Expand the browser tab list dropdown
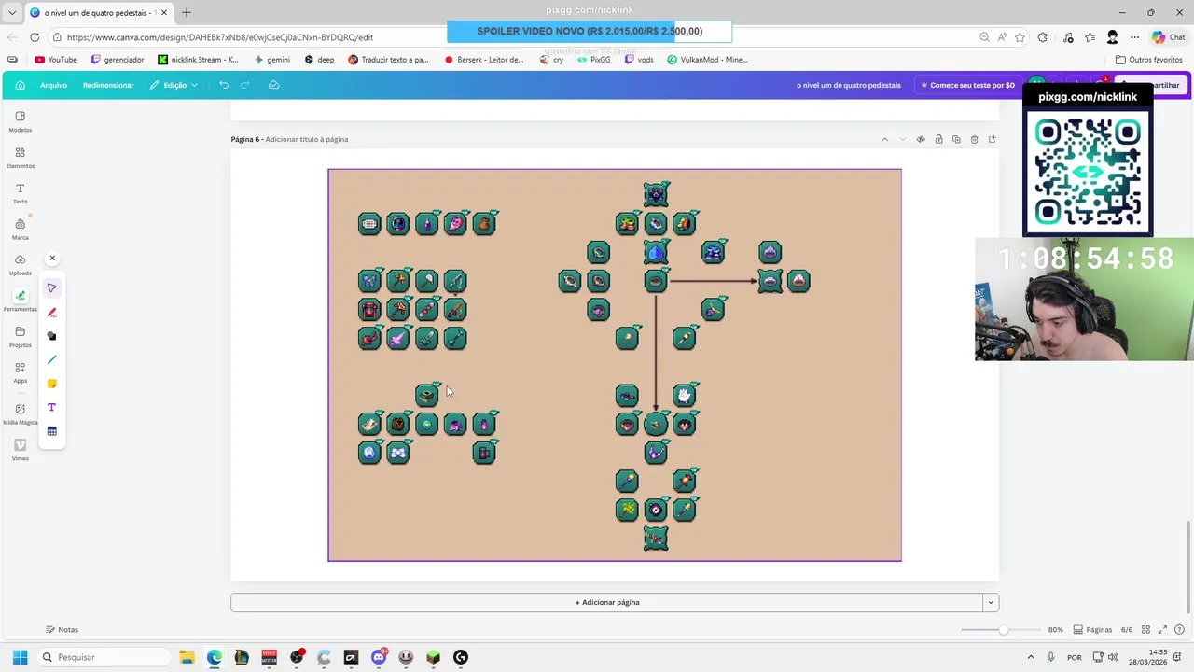The height and width of the screenshot is (672, 1194). [x=12, y=13]
